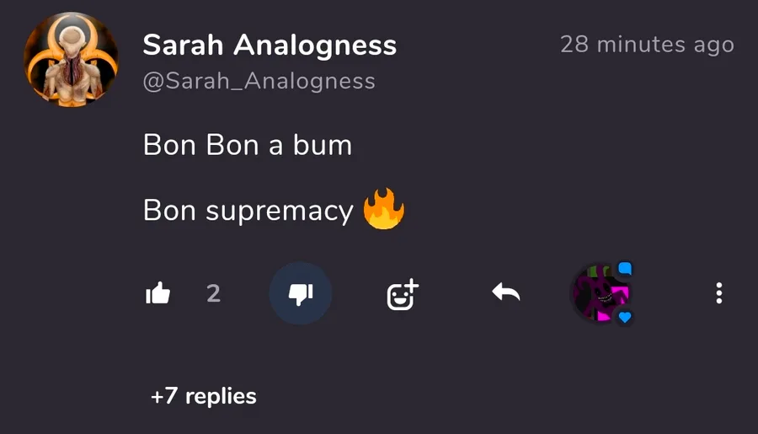This screenshot has width=758, height=434.
Task: Click the blue heart badge
Action: point(625,318)
